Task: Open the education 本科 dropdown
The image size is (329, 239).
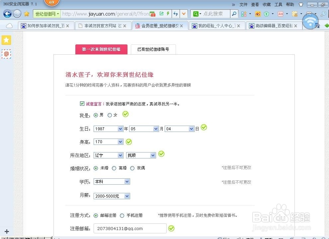Action: [x=112, y=182]
